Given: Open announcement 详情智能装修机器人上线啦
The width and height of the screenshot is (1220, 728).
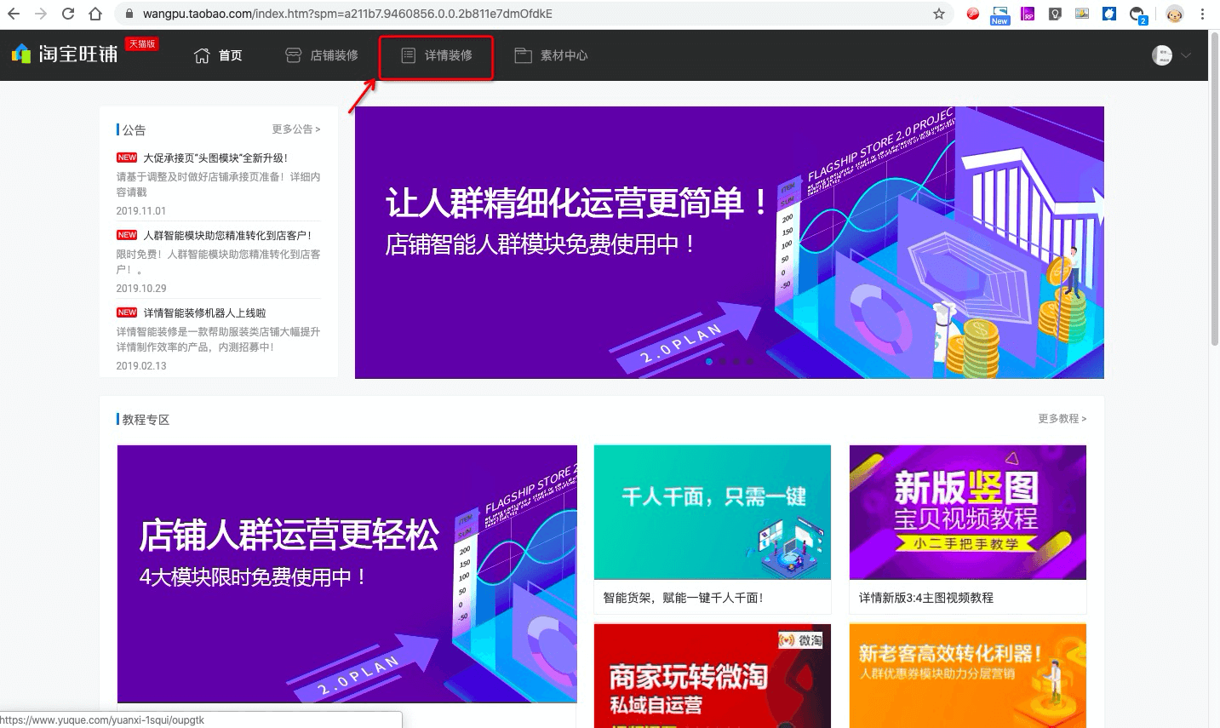Looking at the screenshot, I should (x=204, y=313).
